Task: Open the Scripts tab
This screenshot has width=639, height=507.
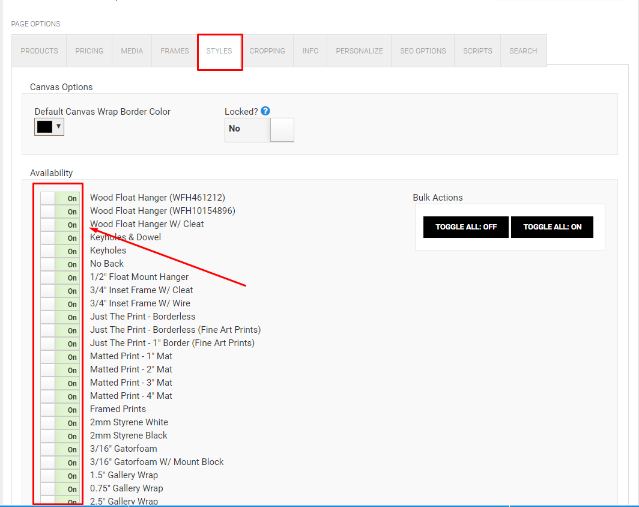Action: click(x=477, y=51)
